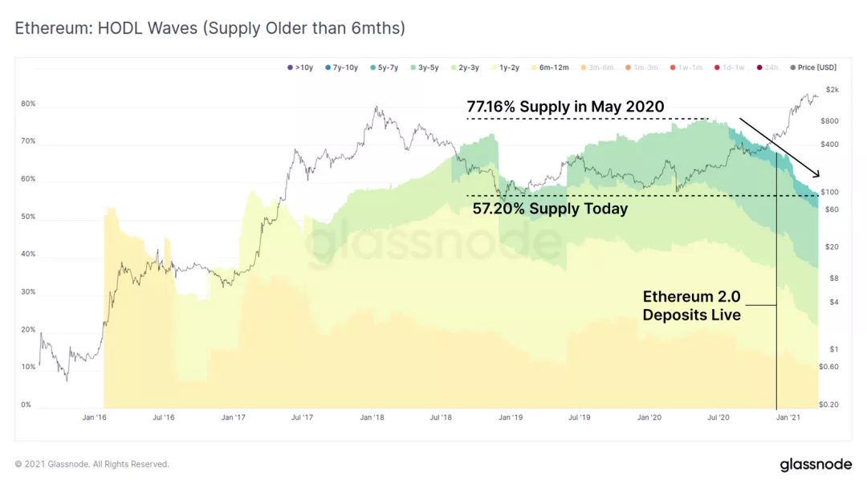Click the 77.16% Supply in May 2020 label

[566, 107]
